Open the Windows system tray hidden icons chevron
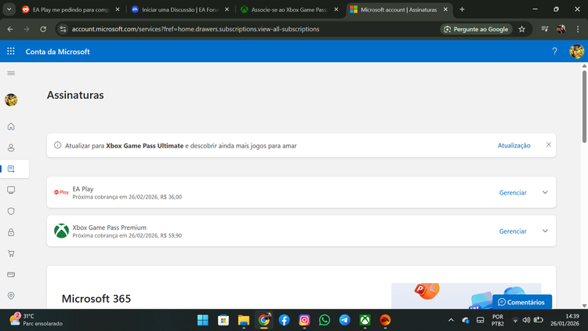588x331 pixels. (451, 320)
